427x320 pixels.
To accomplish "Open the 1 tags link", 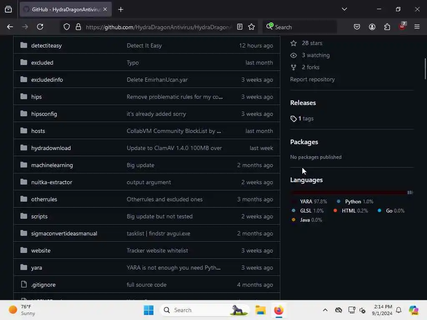I will (302, 119).
